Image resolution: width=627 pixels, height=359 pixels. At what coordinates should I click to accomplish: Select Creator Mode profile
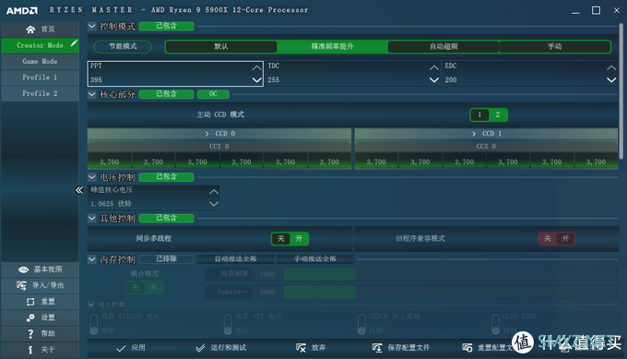coord(40,45)
